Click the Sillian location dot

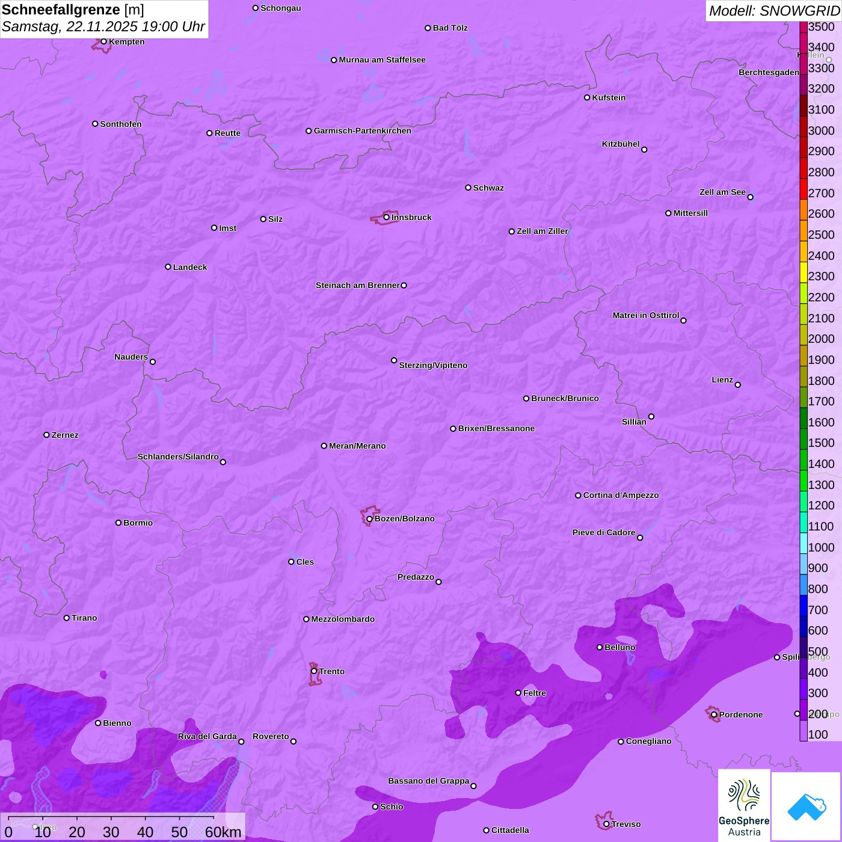coord(651,416)
